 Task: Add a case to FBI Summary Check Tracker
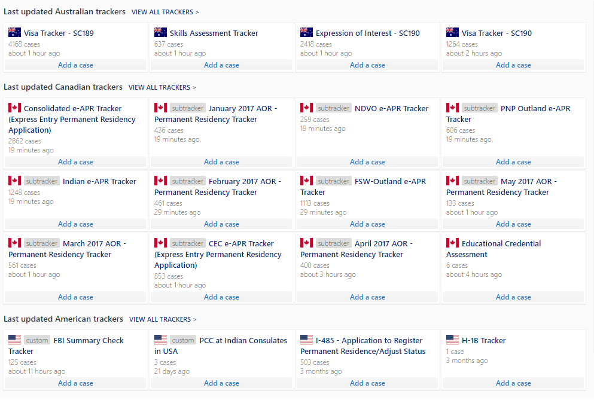[x=75, y=383]
